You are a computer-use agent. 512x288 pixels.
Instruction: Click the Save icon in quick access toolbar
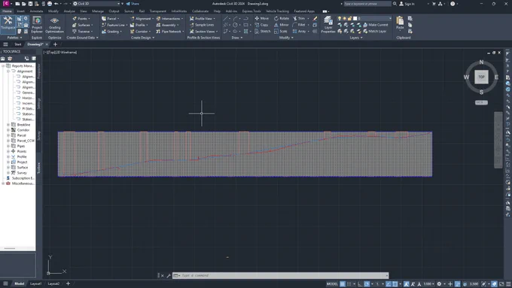pos(30,4)
